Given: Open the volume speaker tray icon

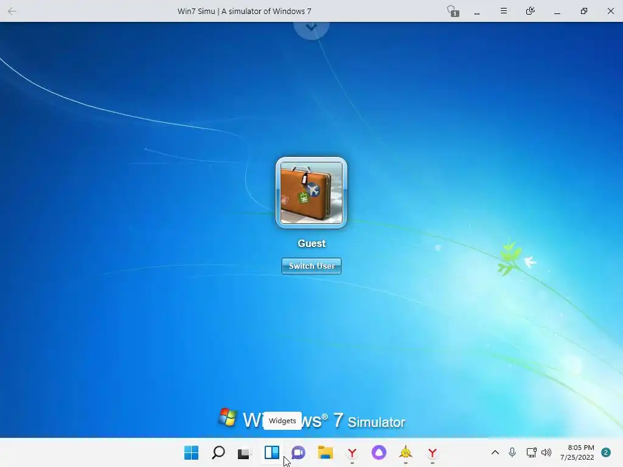Looking at the screenshot, I should pos(546,452).
